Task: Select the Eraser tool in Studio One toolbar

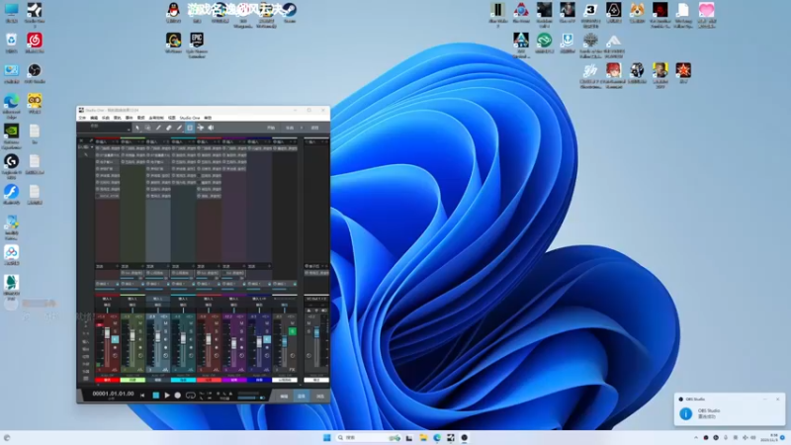Action: click(x=169, y=128)
